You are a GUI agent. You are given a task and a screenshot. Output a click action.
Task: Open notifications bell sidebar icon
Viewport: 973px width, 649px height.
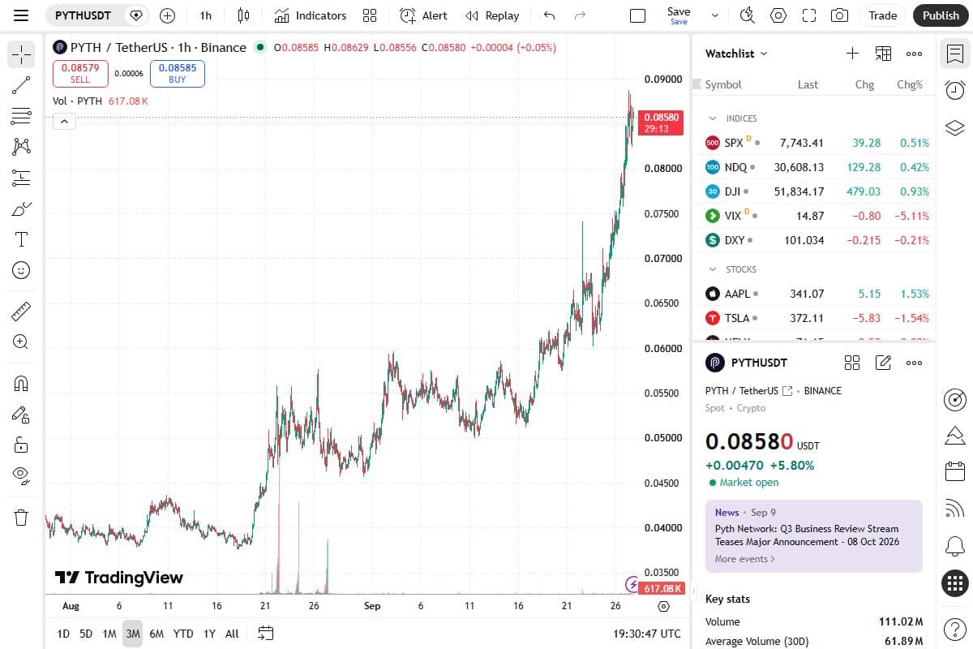point(955,546)
